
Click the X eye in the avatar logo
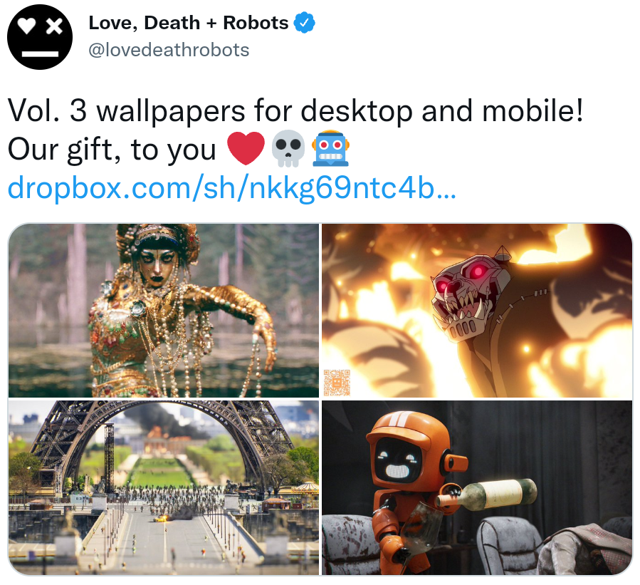[54, 26]
